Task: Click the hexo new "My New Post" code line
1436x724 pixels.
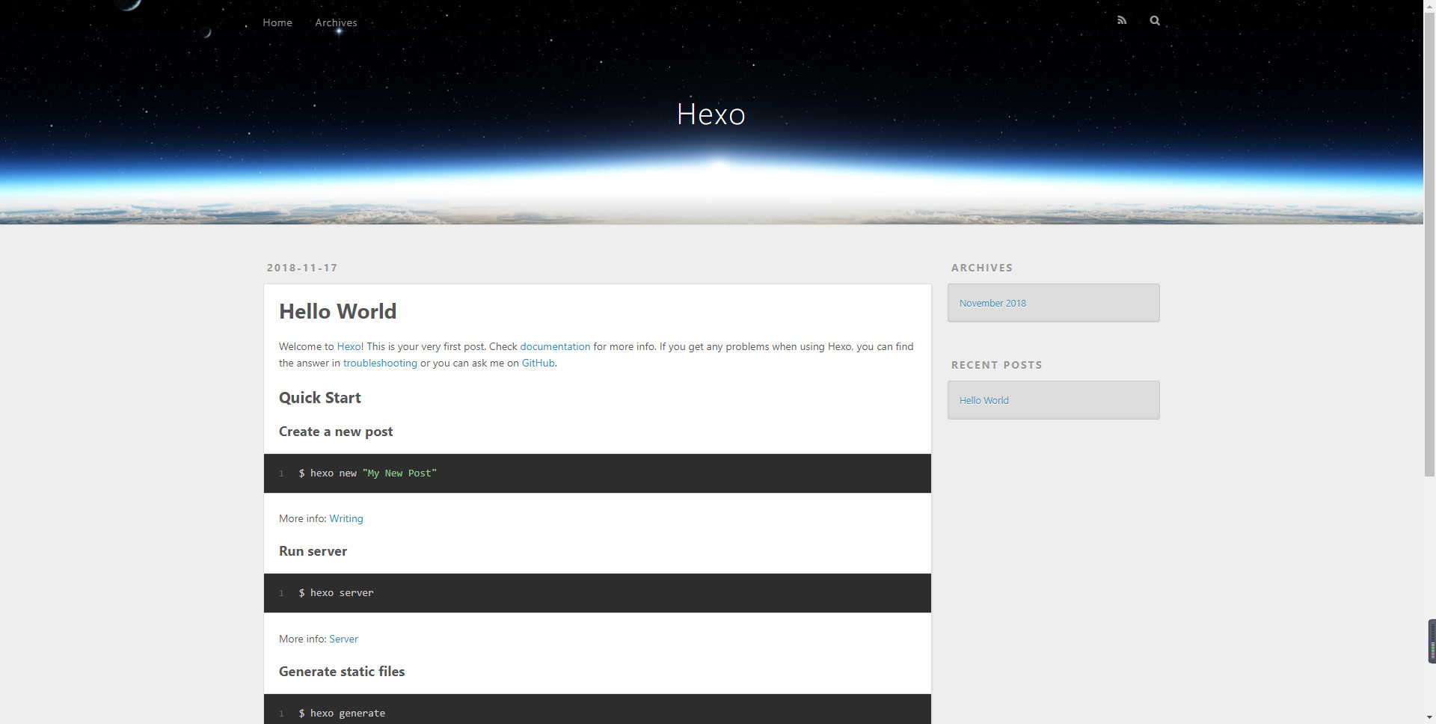Action: tap(367, 473)
